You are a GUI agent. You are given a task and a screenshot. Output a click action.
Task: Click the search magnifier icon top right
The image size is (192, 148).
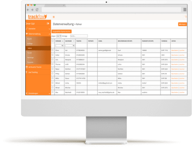(186, 16)
